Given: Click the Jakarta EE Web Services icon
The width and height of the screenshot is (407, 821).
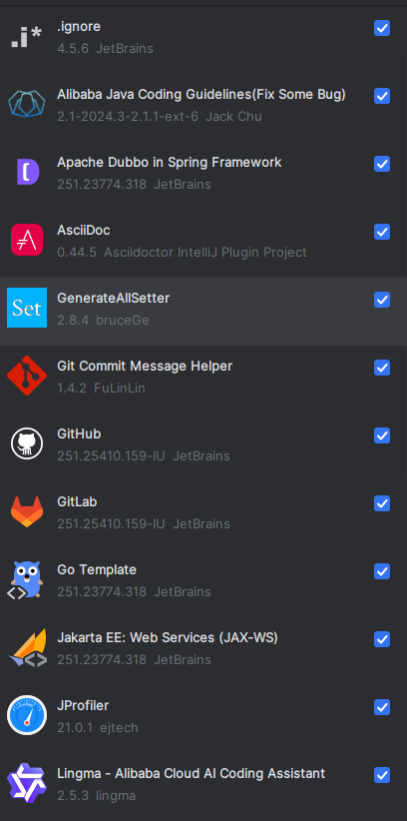Looking at the screenshot, I should [x=27, y=647].
